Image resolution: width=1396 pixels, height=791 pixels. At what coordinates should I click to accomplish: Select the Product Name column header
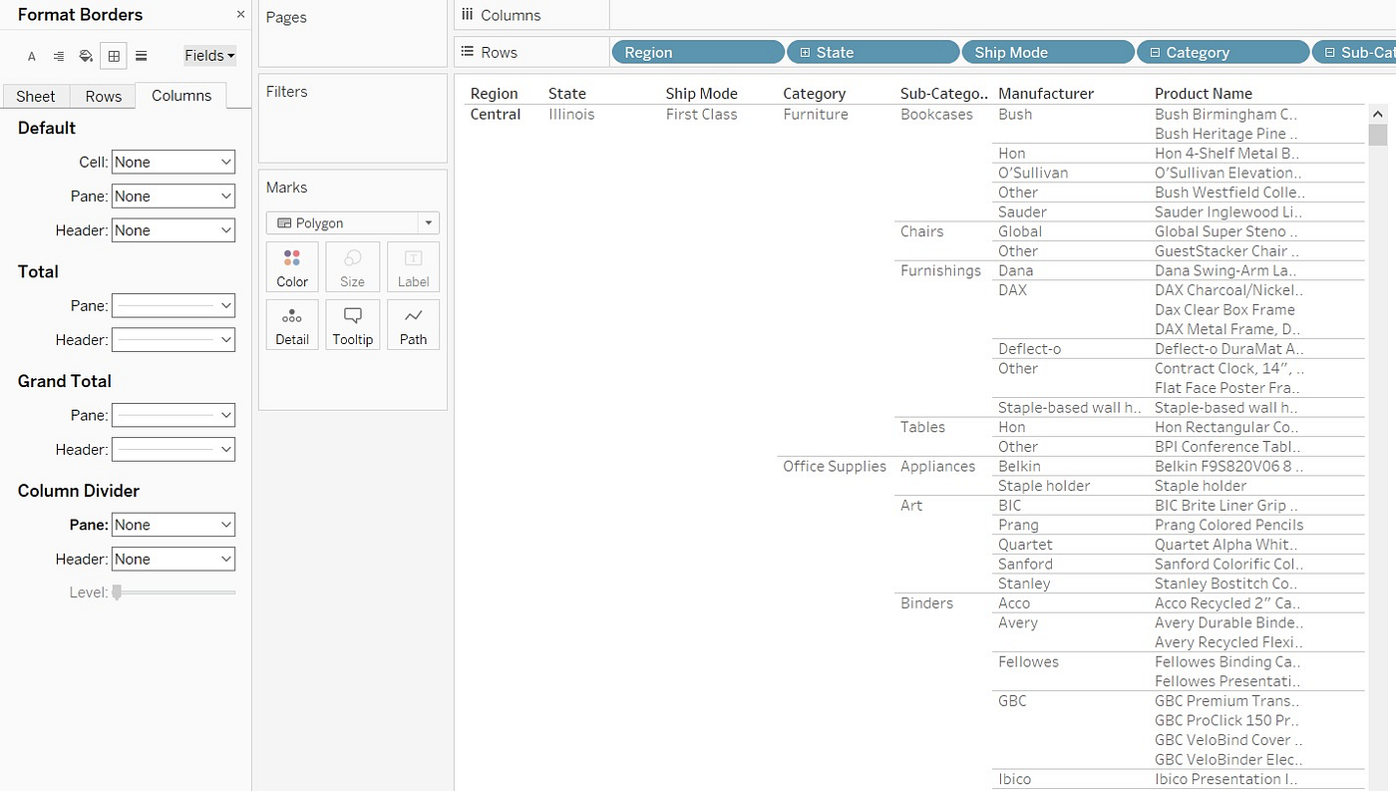pos(1204,94)
